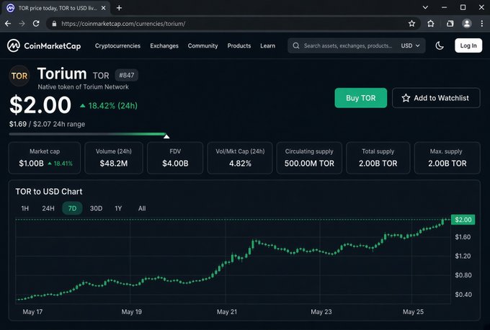Click Native token of Torium Network text
Image resolution: width=490 pixels, height=330 pixels.
[83, 87]
